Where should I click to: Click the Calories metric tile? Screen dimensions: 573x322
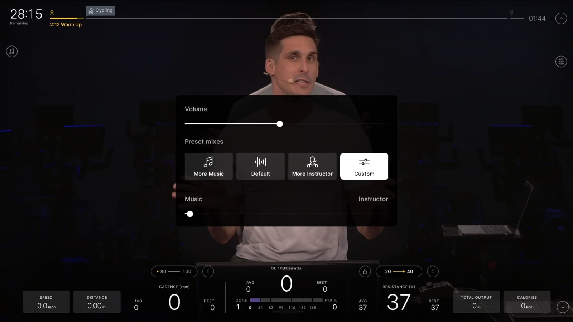(527, 302)
